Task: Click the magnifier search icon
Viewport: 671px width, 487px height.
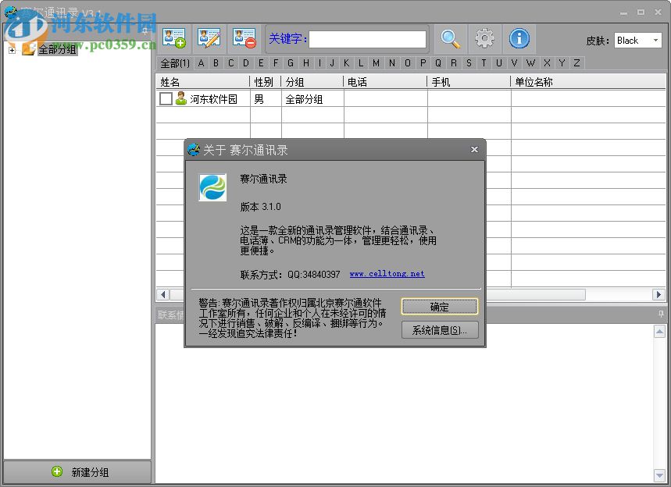Action: tap(451, 37)
